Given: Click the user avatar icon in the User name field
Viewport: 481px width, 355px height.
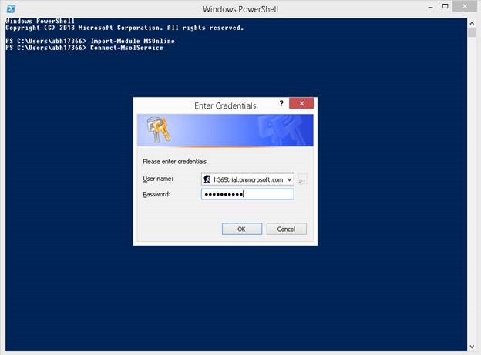Looking at the screenshot, I should tap(207, 179).
